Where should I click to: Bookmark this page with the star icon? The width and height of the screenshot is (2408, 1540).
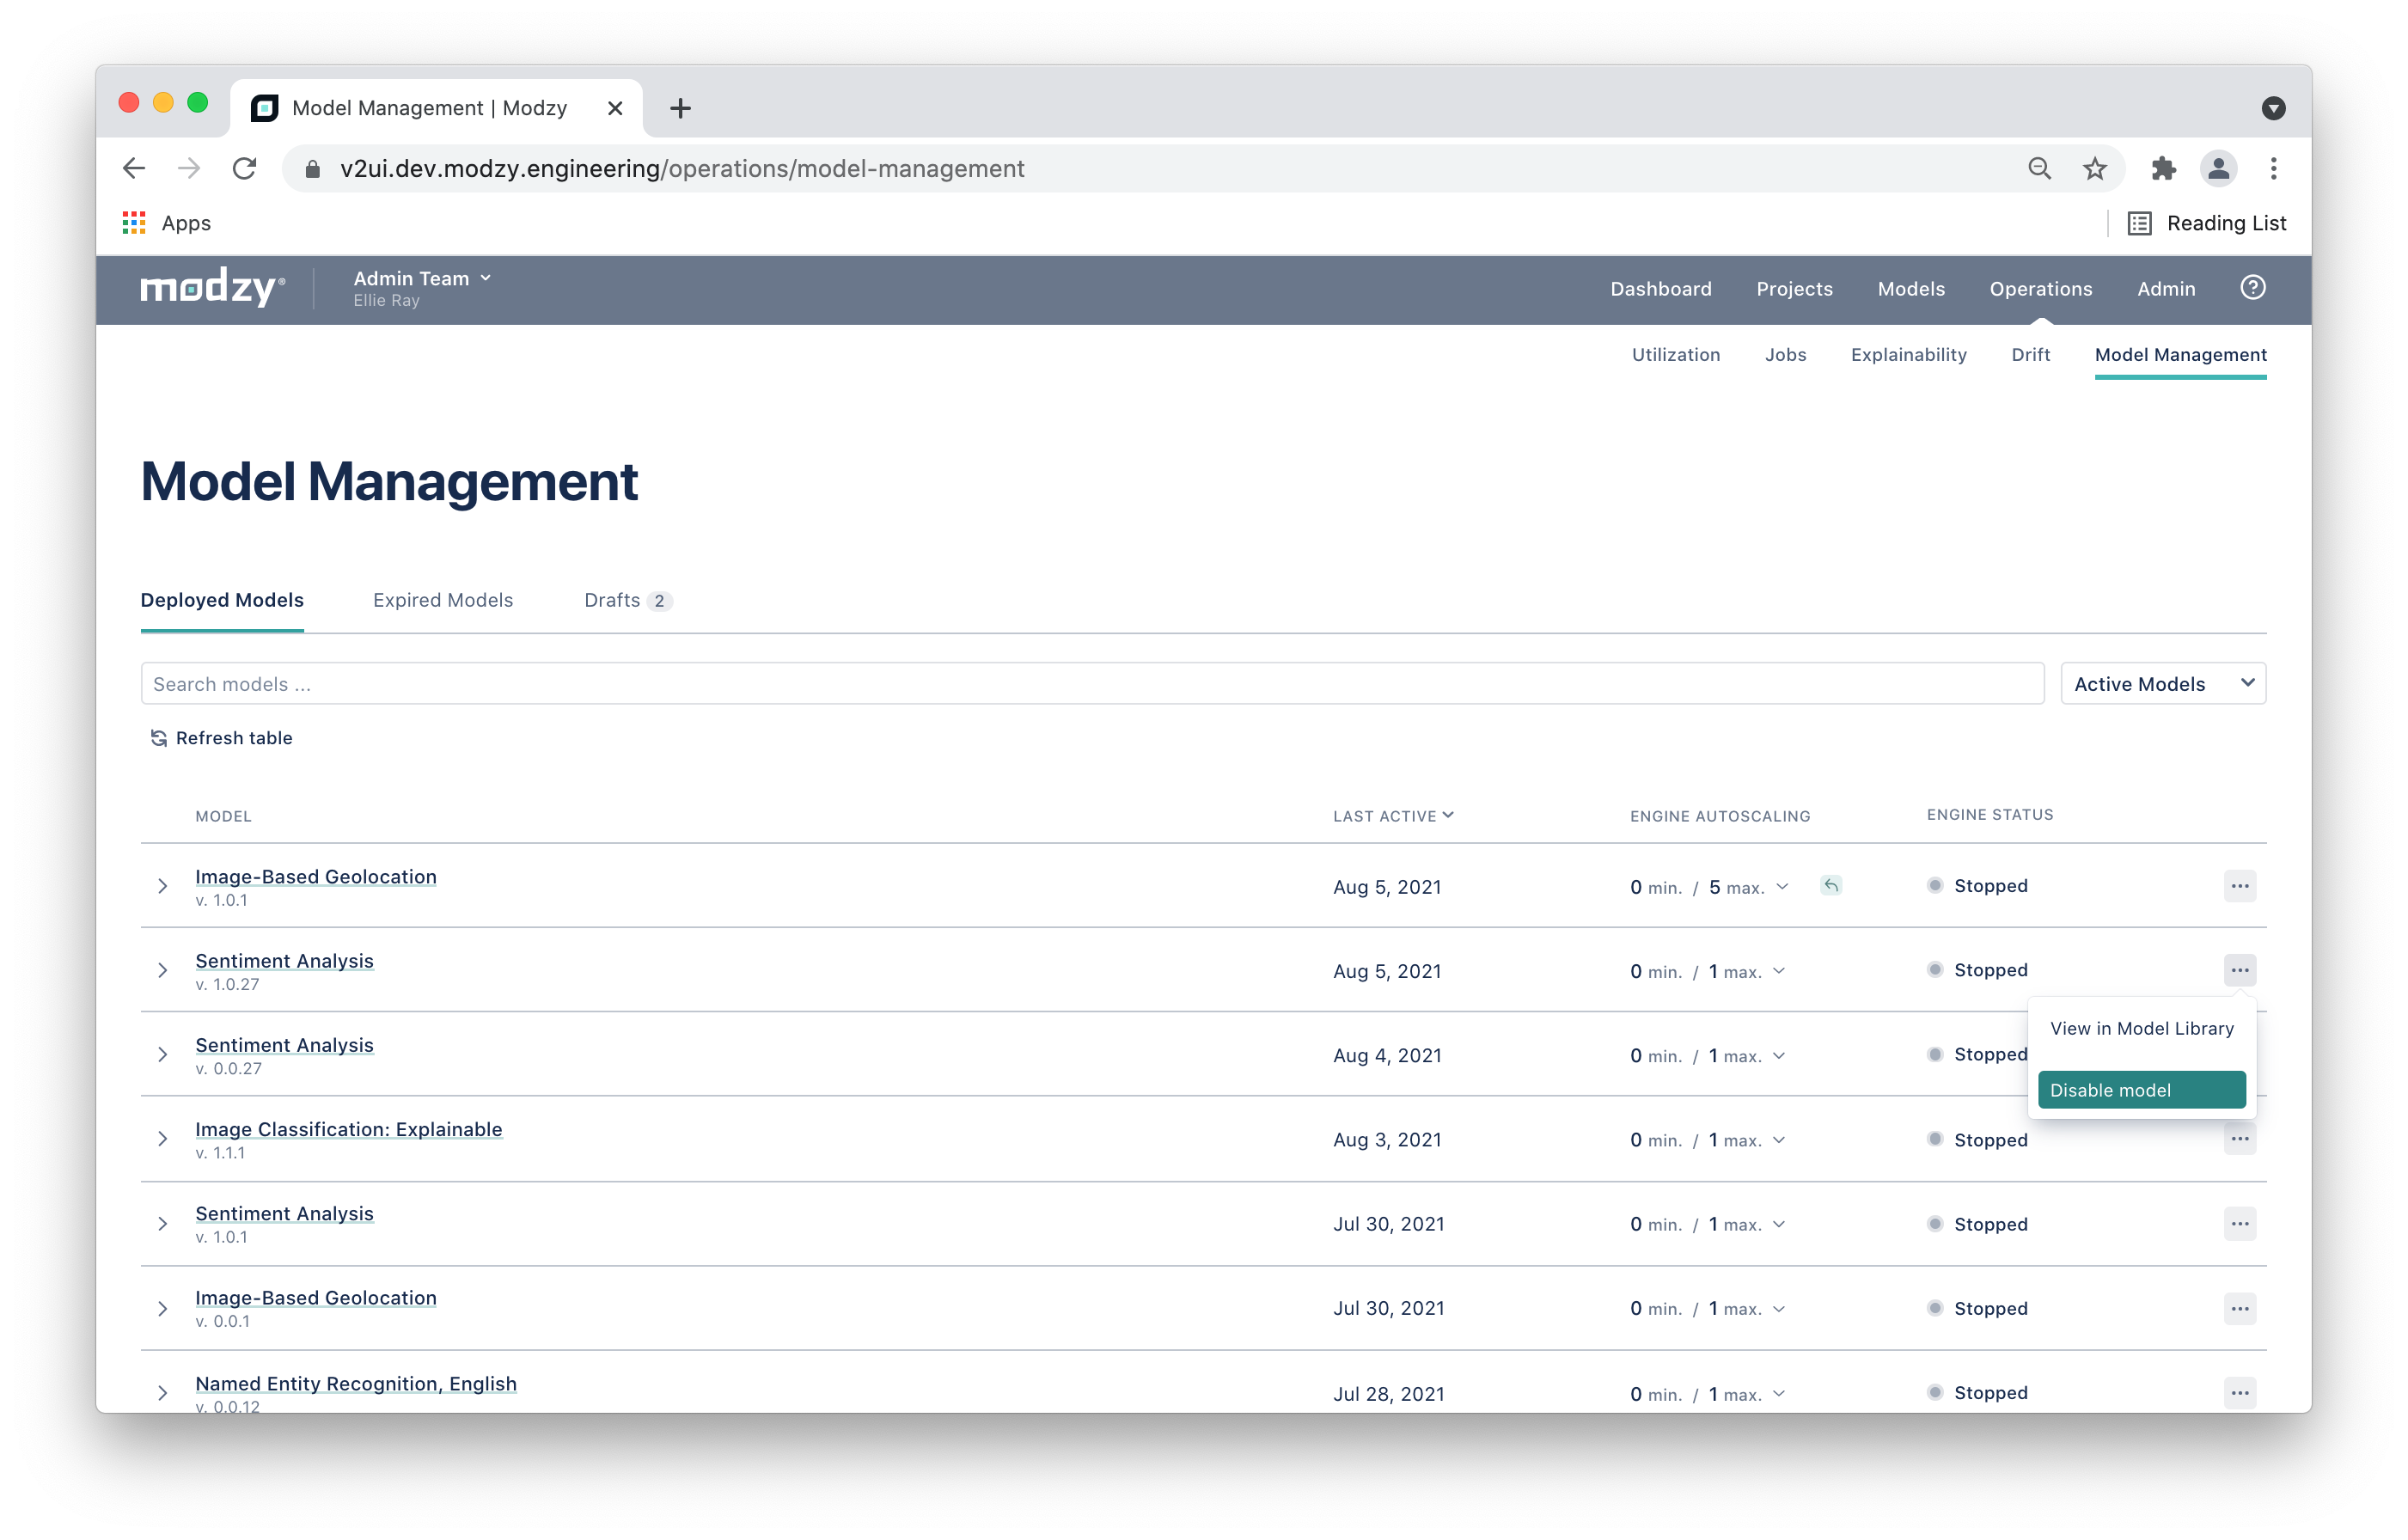click(x=2094, y=168)
